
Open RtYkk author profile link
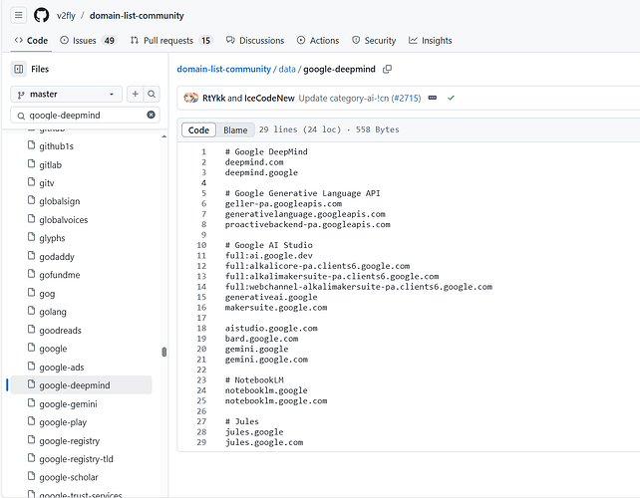pos(213,98)
